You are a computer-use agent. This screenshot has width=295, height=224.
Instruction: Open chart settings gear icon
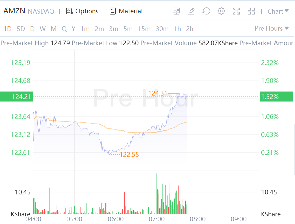(221, 11)
